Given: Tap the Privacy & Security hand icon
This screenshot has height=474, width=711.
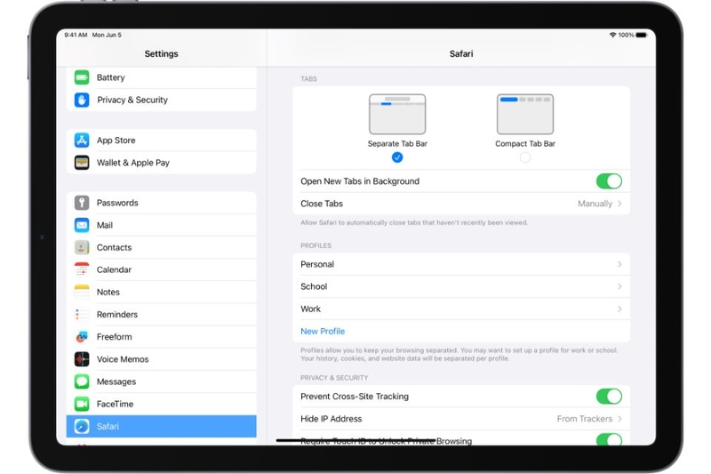Looking at the screenshot, I should [x=82, y=100].
